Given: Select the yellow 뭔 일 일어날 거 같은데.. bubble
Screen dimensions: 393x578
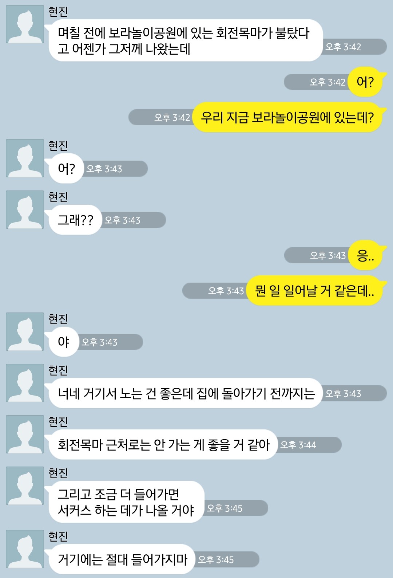Looking at the screenshot, I should 314,291.
